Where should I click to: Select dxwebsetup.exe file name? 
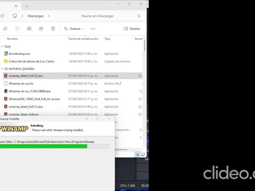pyautogui.click(x=19, y=53)
